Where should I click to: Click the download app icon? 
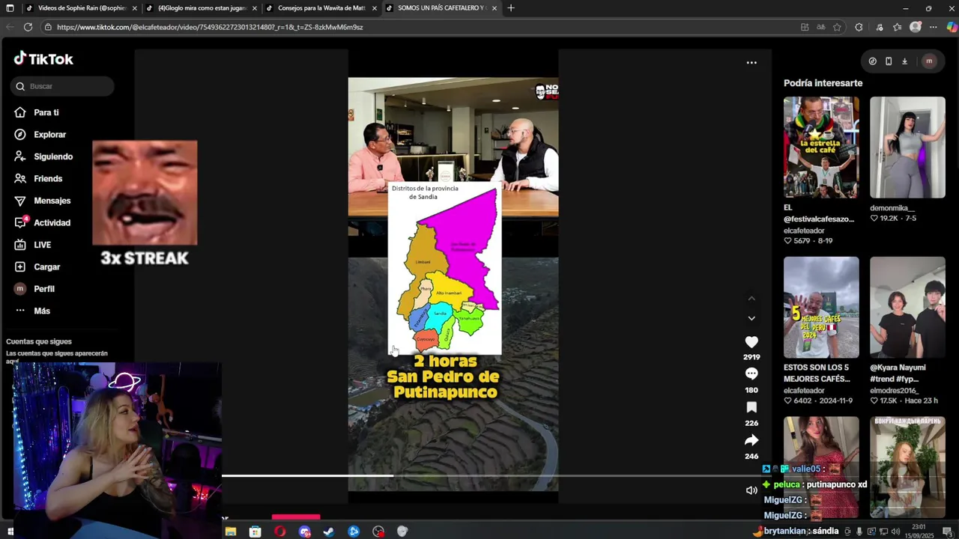pyautogui.click(x=904, y=61)
